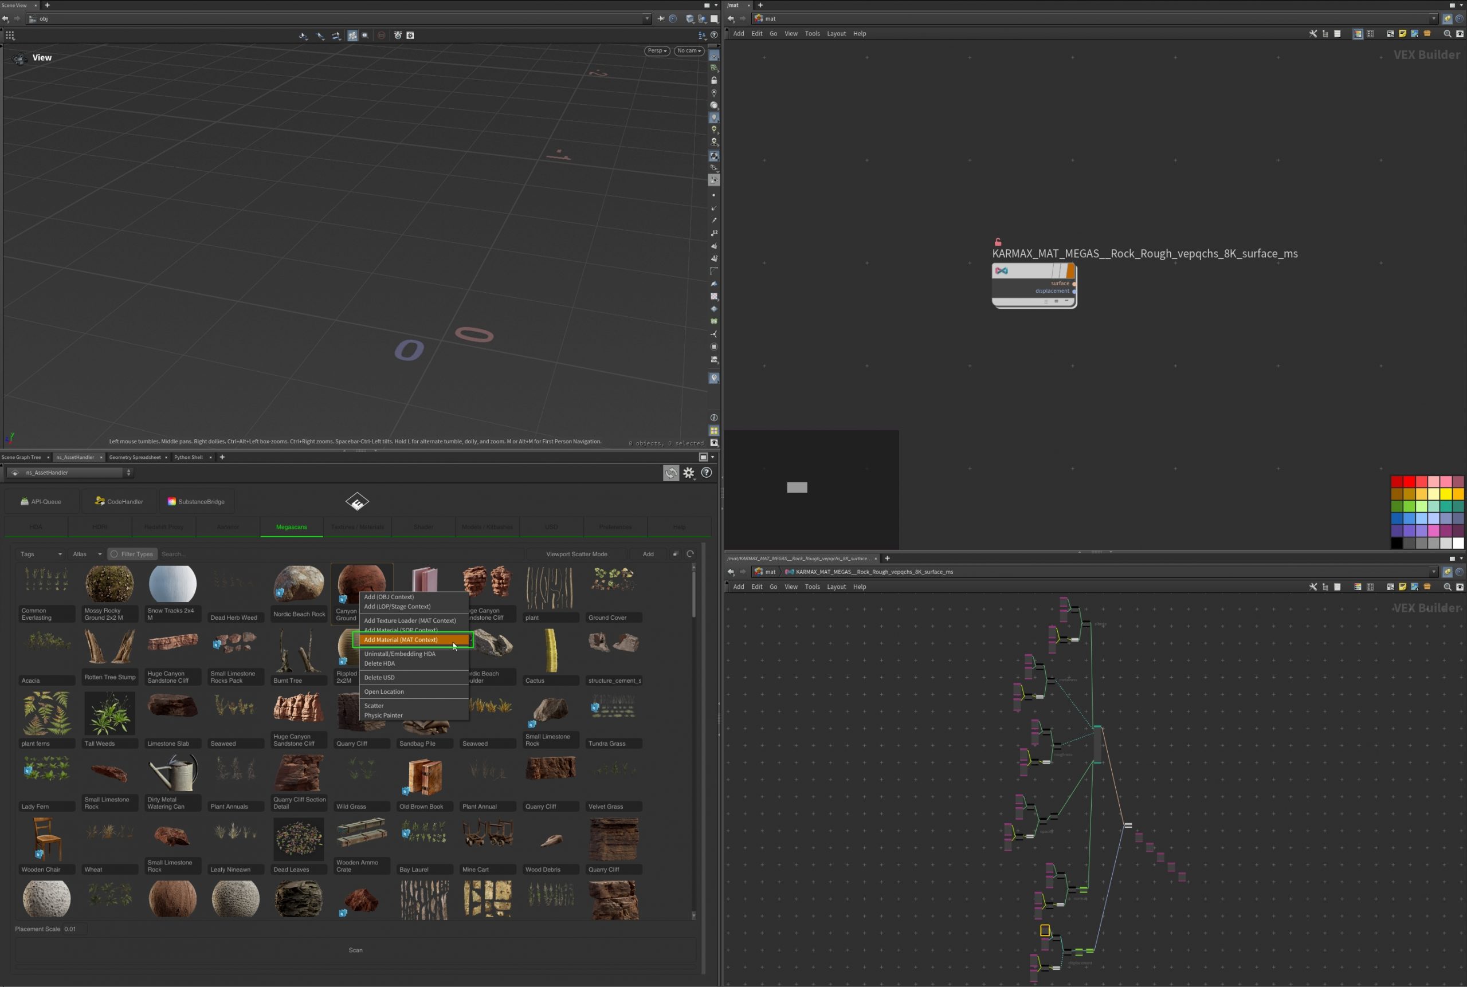
Task: Pick the bright red swatch in color palette
Action: [1409, 482]
